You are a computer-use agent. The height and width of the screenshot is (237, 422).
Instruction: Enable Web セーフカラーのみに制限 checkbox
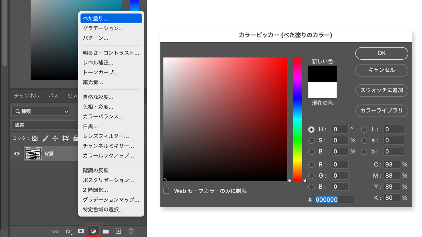pos(166,191)
